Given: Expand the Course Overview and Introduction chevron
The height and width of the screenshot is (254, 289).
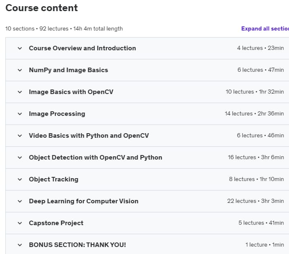Looking at the screenshot, I should (x=20, y=48).
